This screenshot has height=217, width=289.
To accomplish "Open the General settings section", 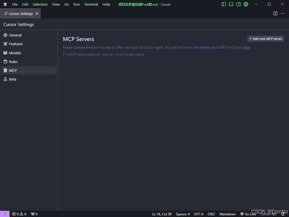I will pos(29,35).
